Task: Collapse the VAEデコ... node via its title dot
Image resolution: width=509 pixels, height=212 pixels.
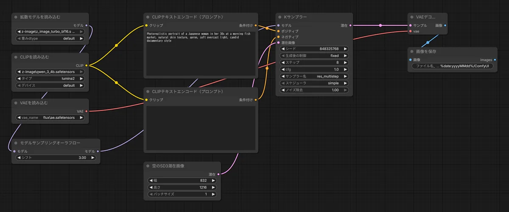Action: tap(411, 17)
